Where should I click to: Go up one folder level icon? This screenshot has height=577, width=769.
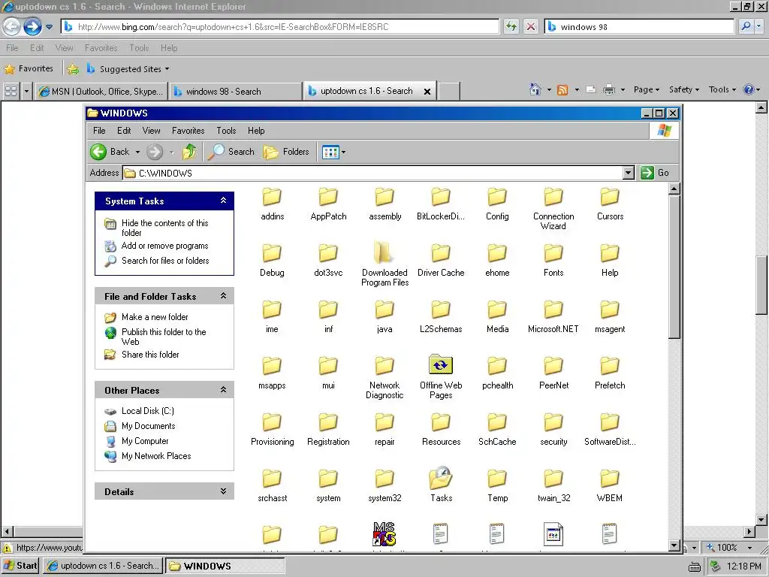pos(189,152)
